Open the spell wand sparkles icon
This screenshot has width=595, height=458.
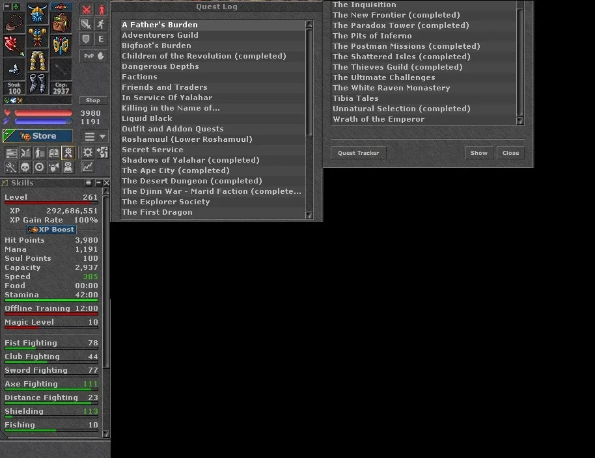pyautogui.click(x=11, y=167)
